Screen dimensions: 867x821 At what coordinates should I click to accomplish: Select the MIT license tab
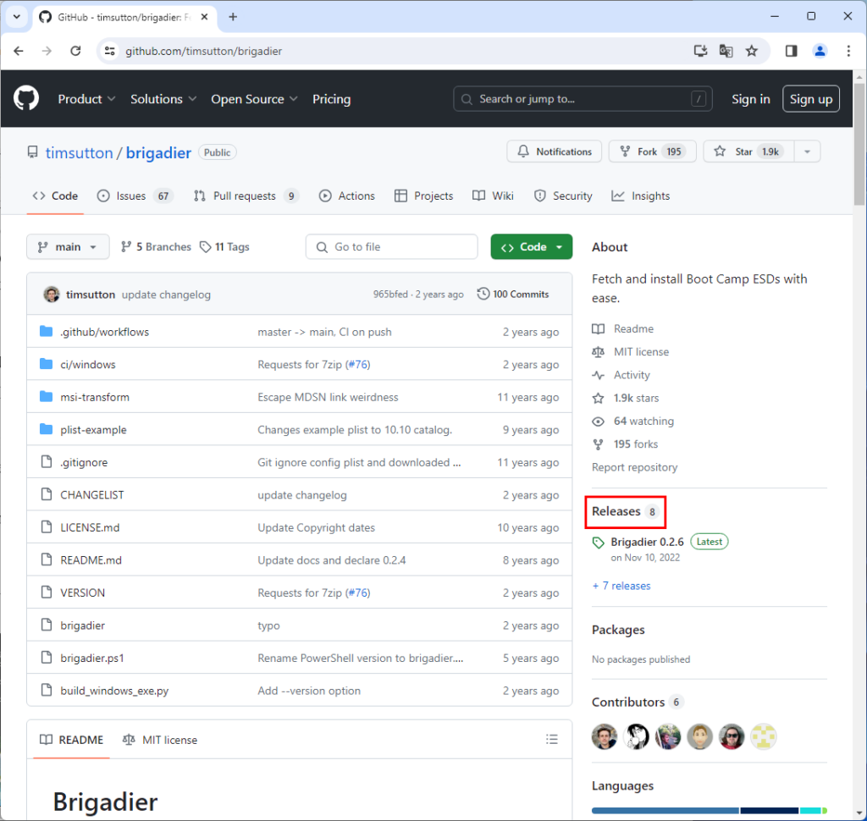pos(160,740)
